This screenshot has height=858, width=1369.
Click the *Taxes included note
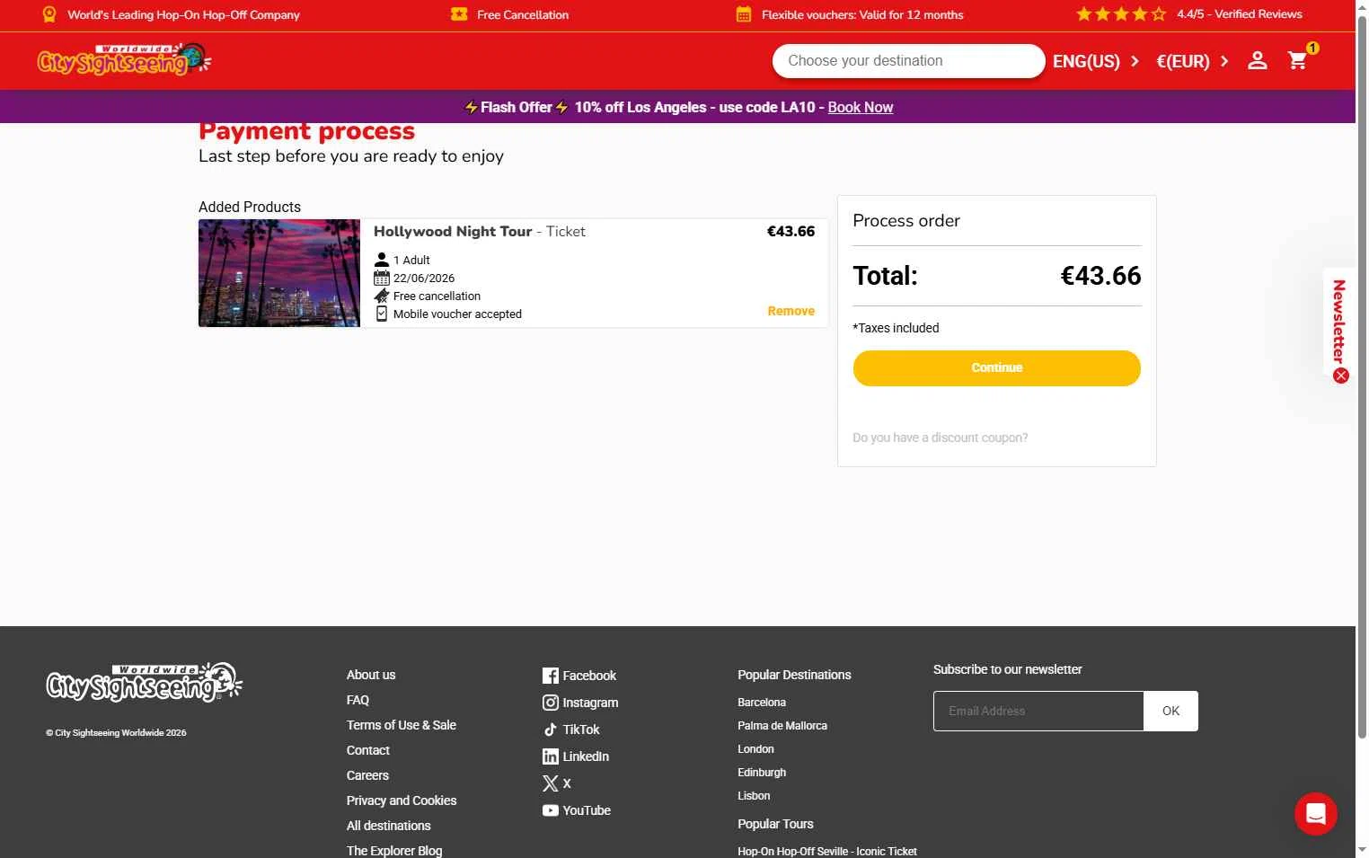click(x=896, y=328)
